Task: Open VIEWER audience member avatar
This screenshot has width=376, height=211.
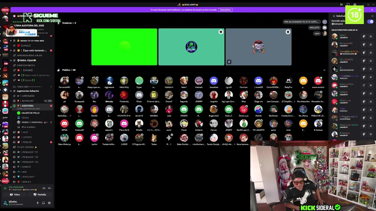Action: coord(184,109)
